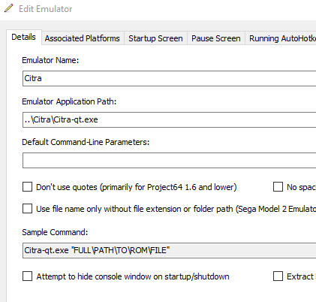Enable the Extract checkbox
316x302 pixels.
click(278, 276)
